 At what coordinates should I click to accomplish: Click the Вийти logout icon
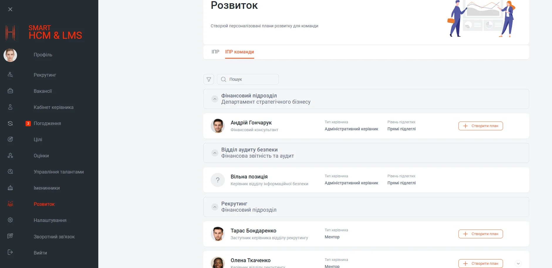(10, 252)
